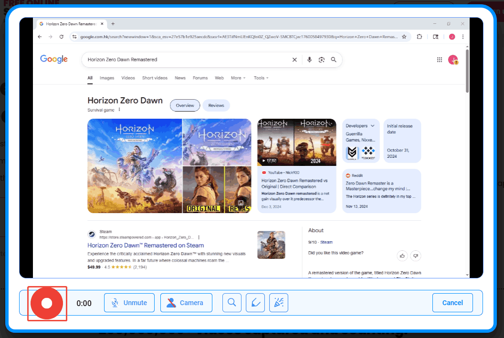This screenshot has height=338, width=504.
Task: Open the Horizon Zero Dawn Remastered vs Original link
Action: pos(294,184)
